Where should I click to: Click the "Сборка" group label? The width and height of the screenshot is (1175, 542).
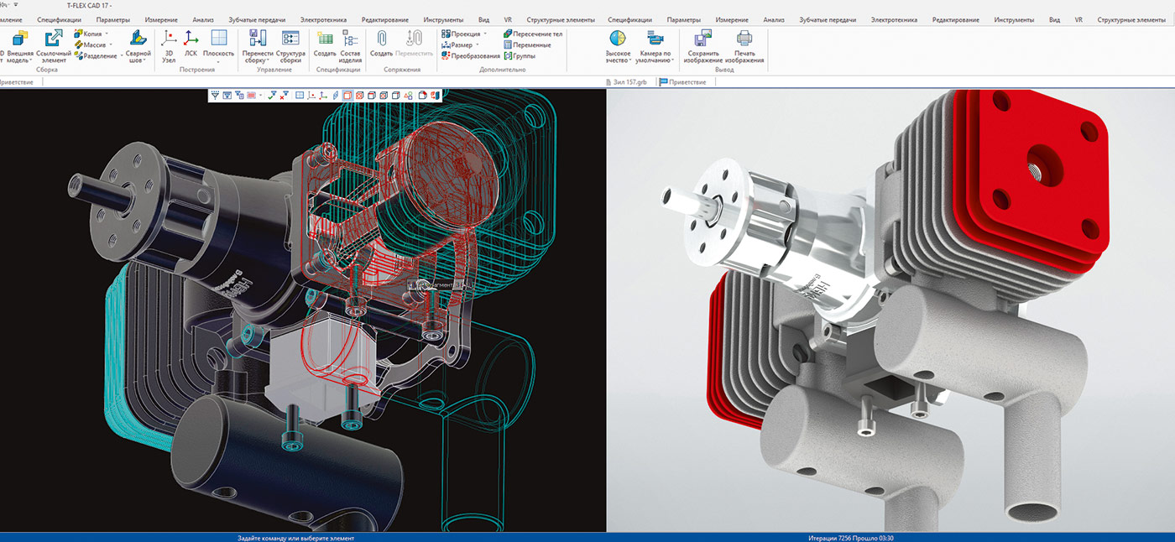[47, 70]
